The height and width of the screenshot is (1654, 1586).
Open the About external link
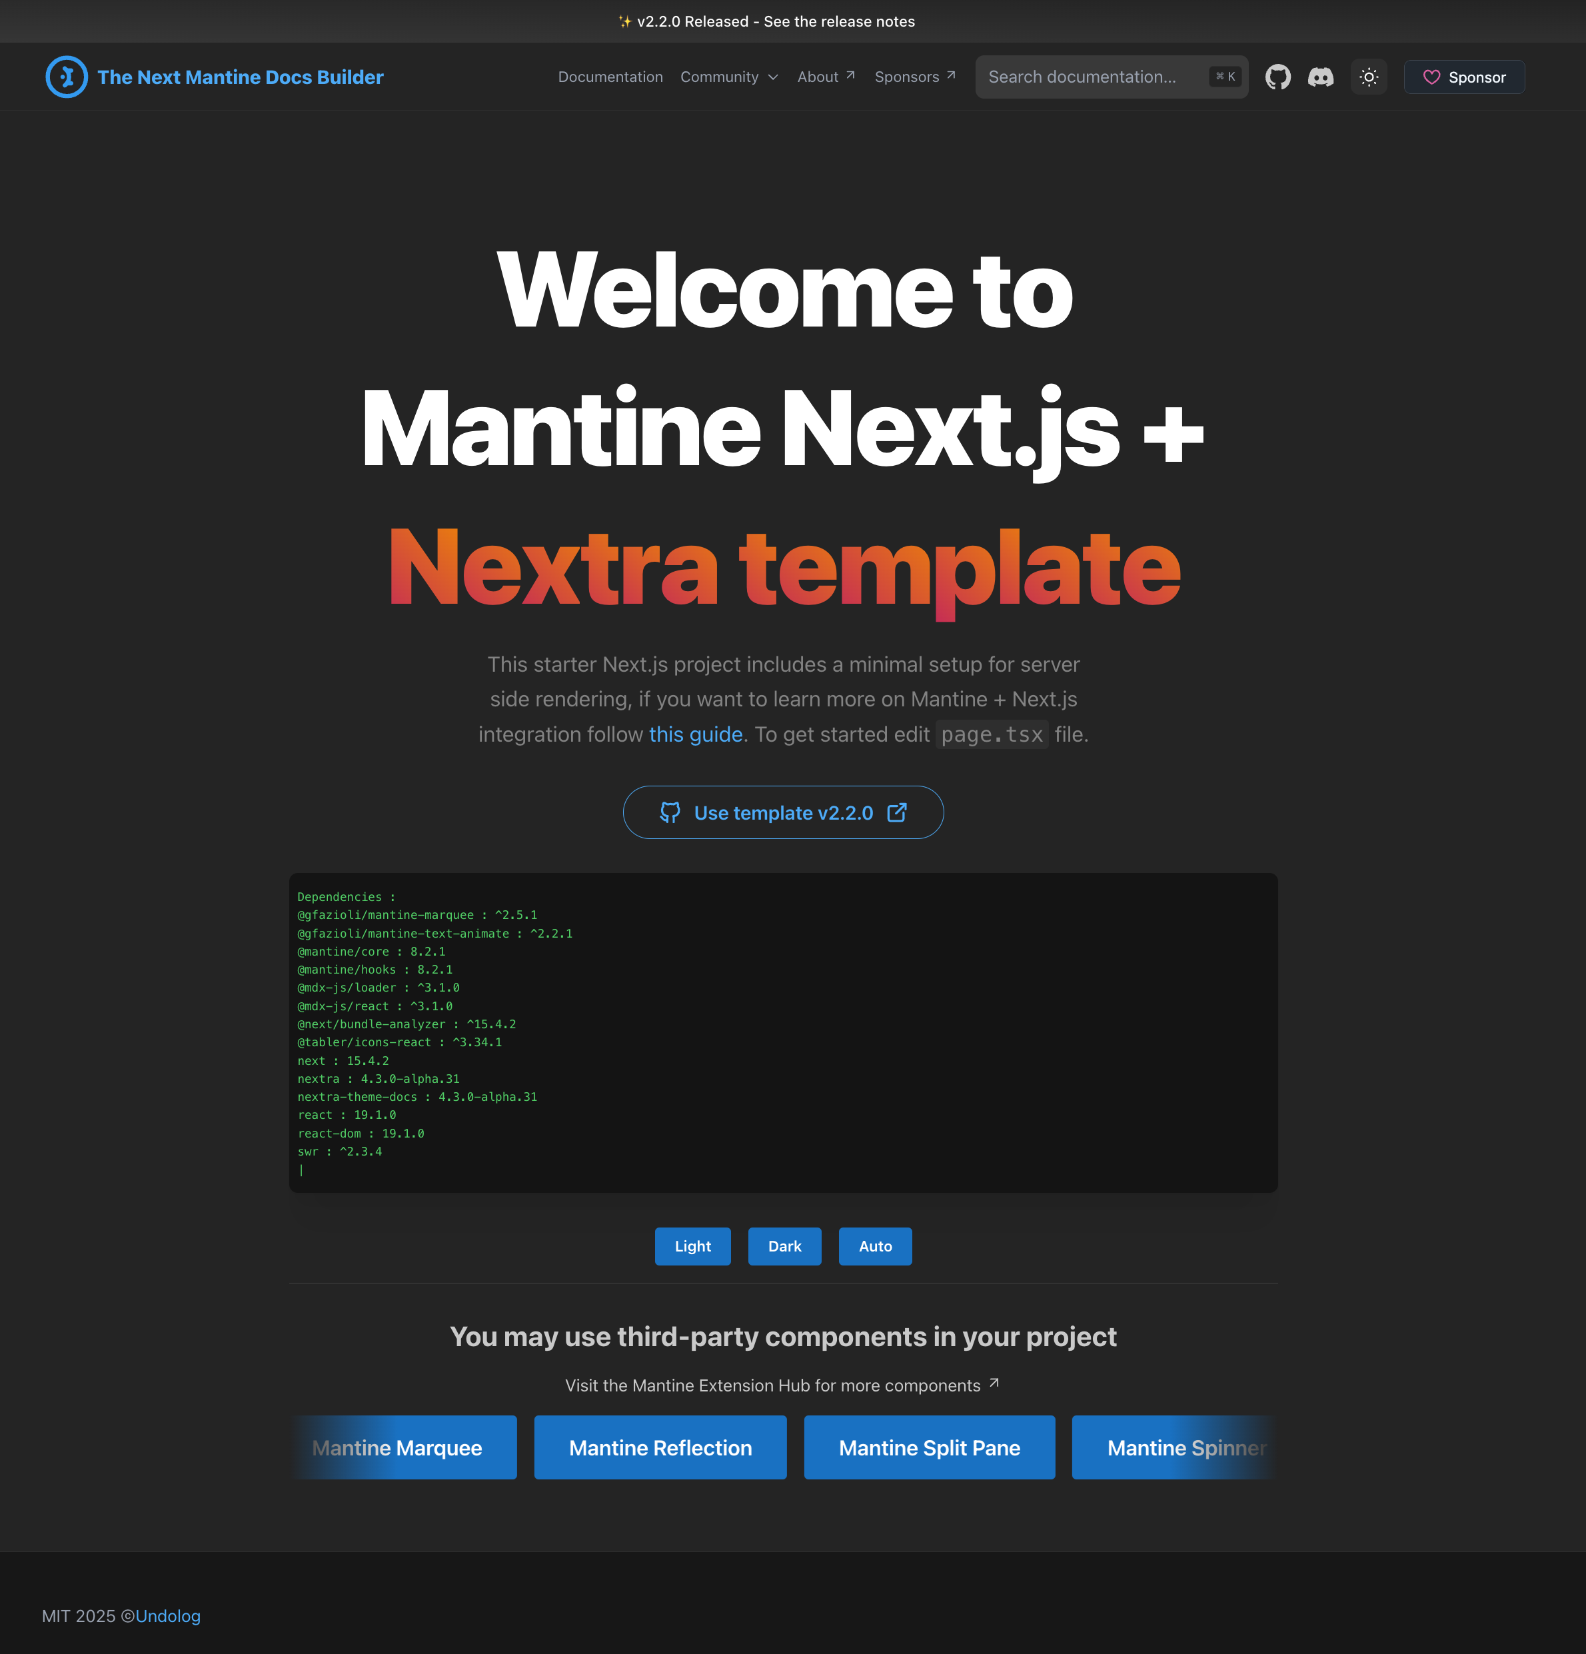coord(826,77)
